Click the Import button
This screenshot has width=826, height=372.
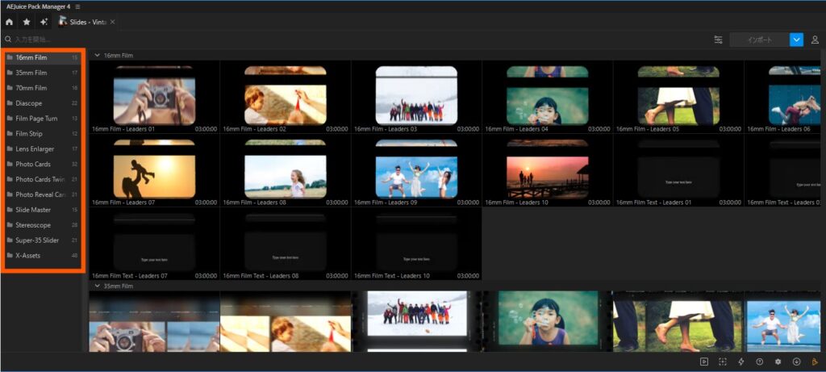(759, 40)
